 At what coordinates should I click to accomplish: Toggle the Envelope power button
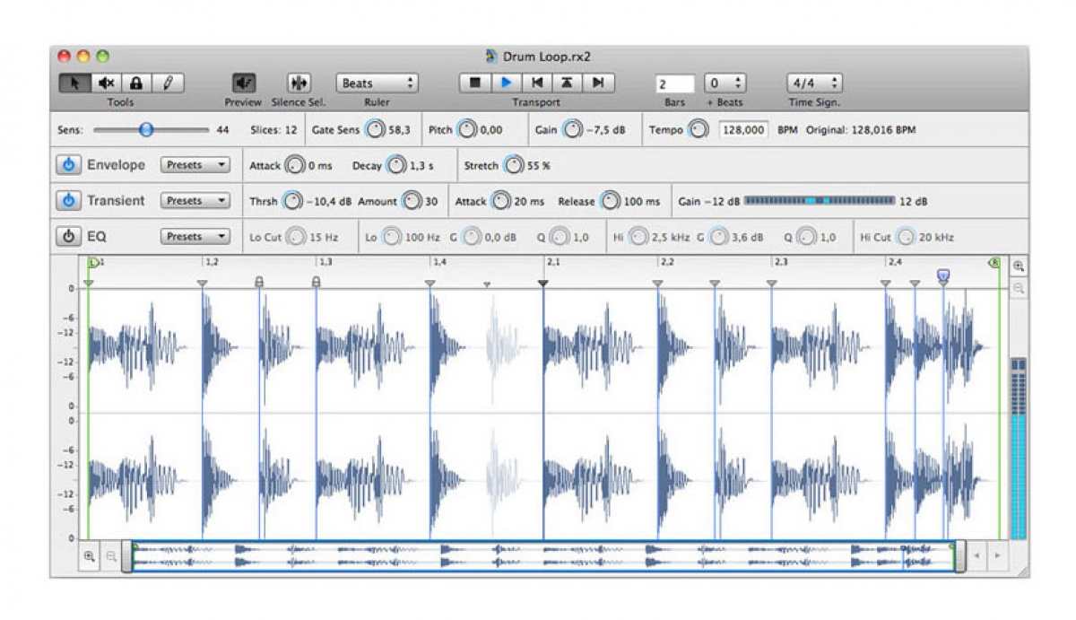point(68,165)
